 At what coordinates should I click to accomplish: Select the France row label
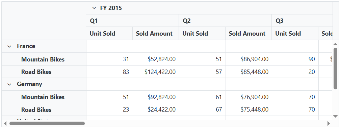[26, 46]
